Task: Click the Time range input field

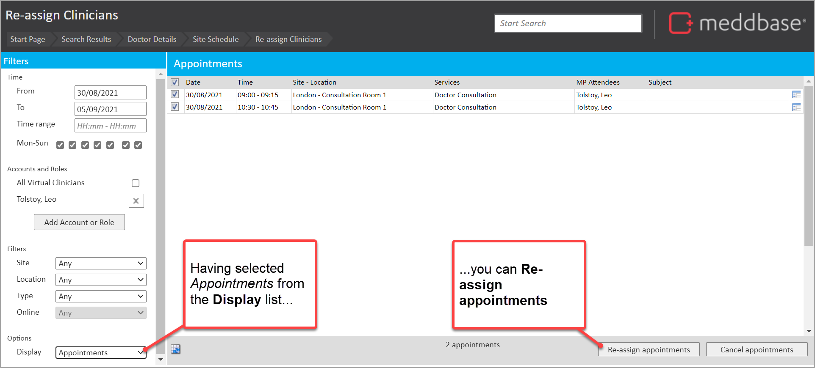Action: [111, 126]
